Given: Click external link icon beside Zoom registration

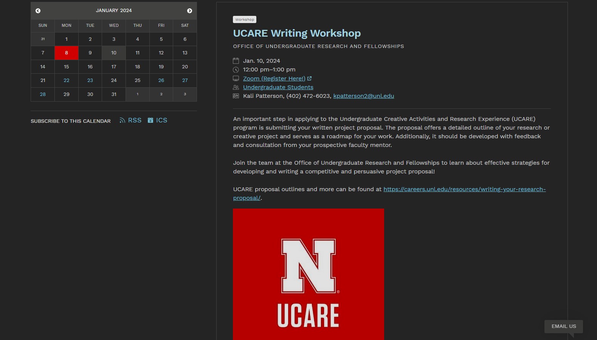Looking at the screenshot, I should click(309, 79).
